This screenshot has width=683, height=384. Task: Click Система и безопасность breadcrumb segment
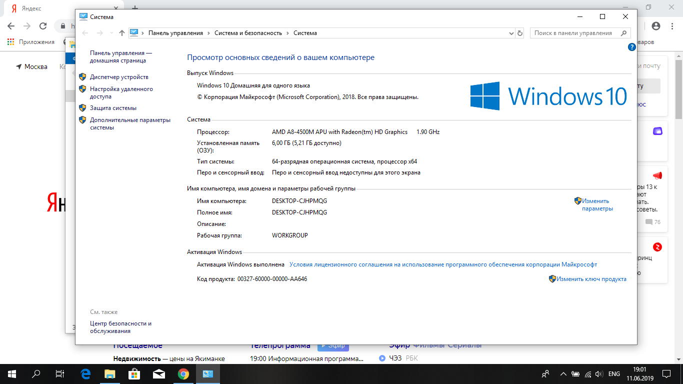click(248, 33)
